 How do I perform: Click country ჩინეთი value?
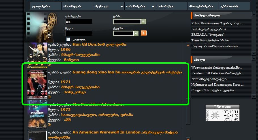[x=71, y=60]
